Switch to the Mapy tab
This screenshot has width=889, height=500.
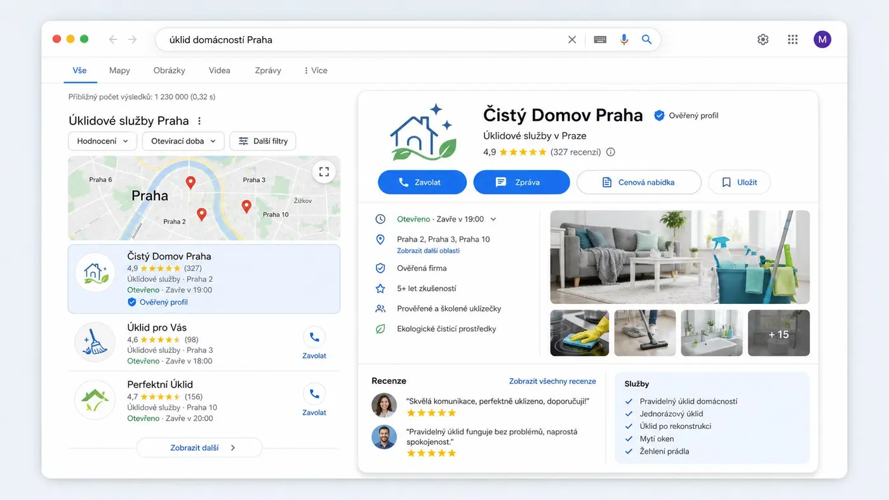click(x=119, y=70)
